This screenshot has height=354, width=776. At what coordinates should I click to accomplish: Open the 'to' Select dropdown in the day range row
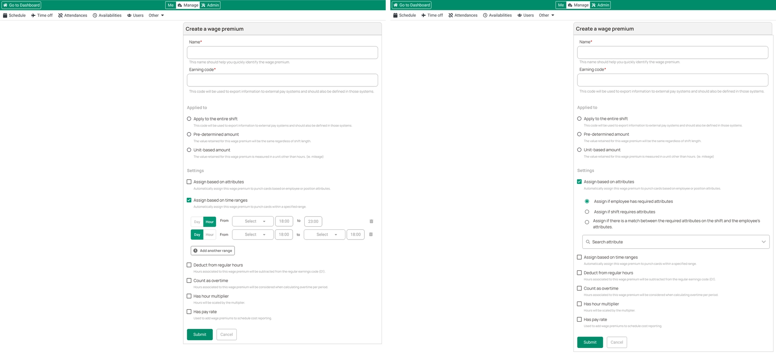click(x=324, y=235)
